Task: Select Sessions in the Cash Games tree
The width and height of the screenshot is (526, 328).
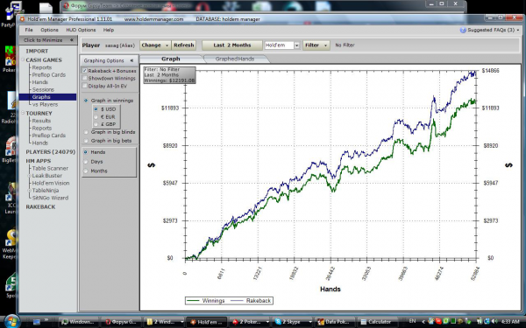Action: [43, 90]
